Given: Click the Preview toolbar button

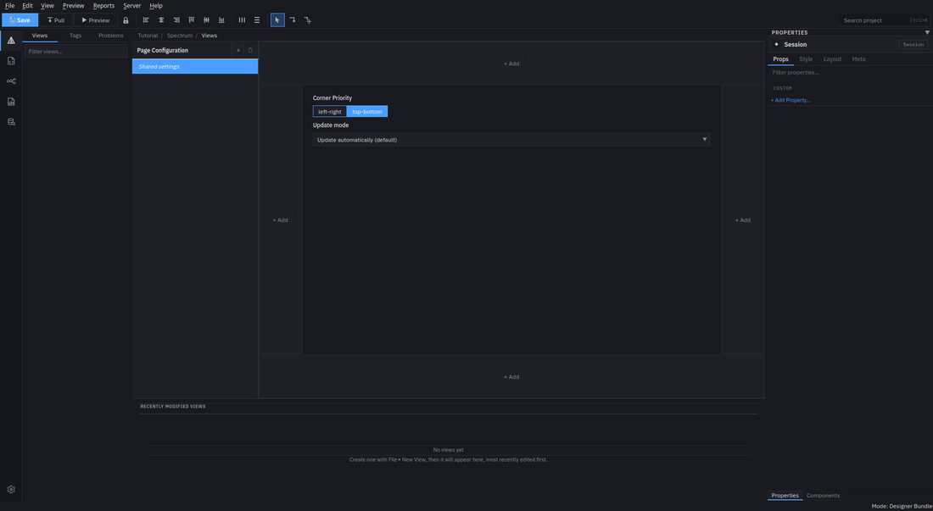Looking at the screenshot, I should point(95,20).
